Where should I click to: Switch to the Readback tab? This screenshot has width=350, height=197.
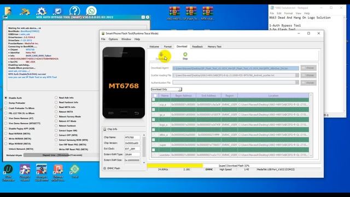(x=197, y=47)
